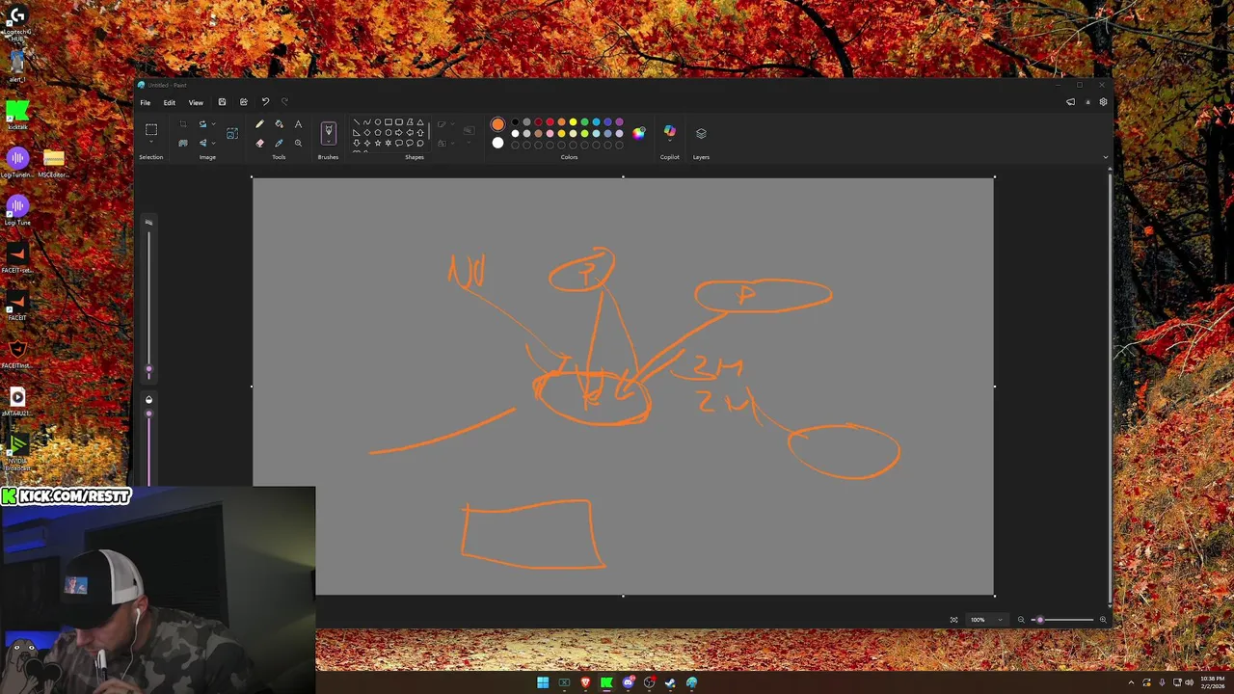The height and width of the screenshot is (694, 1234).
Task: Open the kicktalk desktop shortcut
Action: tap(17, 115)
